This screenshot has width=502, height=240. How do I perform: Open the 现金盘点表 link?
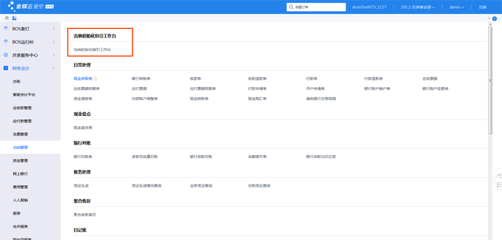[x=83, y=128]
